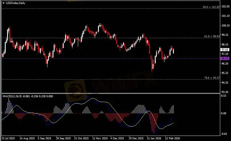Click the 61.8 = 98.83 Fibonacci label
Viewport: 231px width, 141px height.
coord(212,36)
